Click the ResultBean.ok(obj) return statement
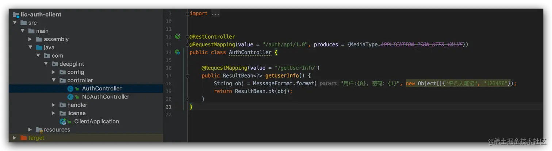Screen dimensions: 552x151 (253, 91)
